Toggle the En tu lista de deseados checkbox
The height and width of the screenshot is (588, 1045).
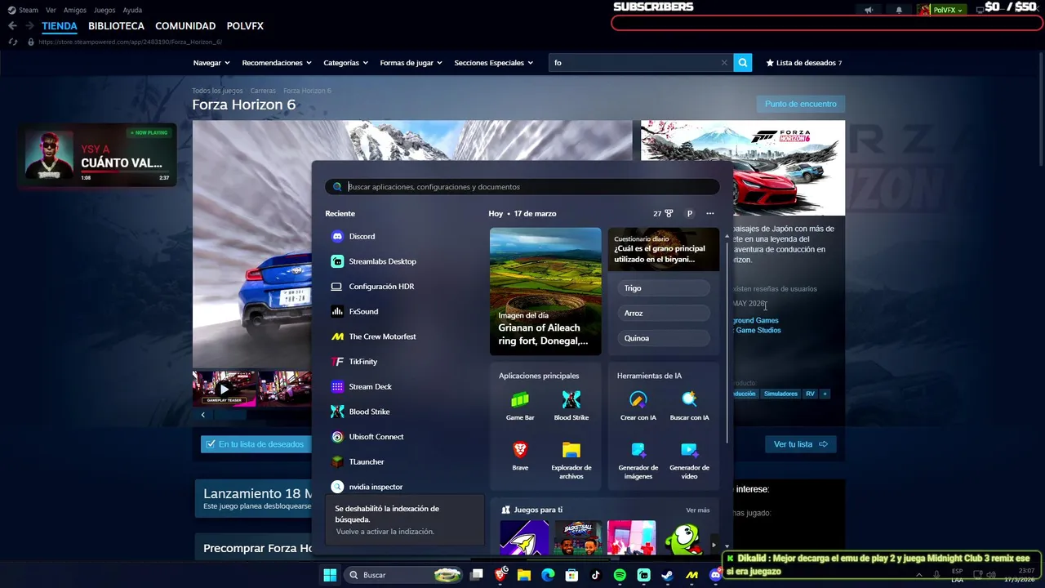coord(211,443)
